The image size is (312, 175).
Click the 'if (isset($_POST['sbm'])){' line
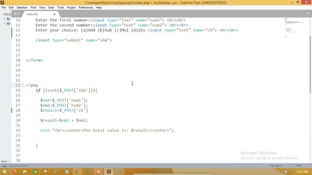pyautogui.click(x=67, y=90)
